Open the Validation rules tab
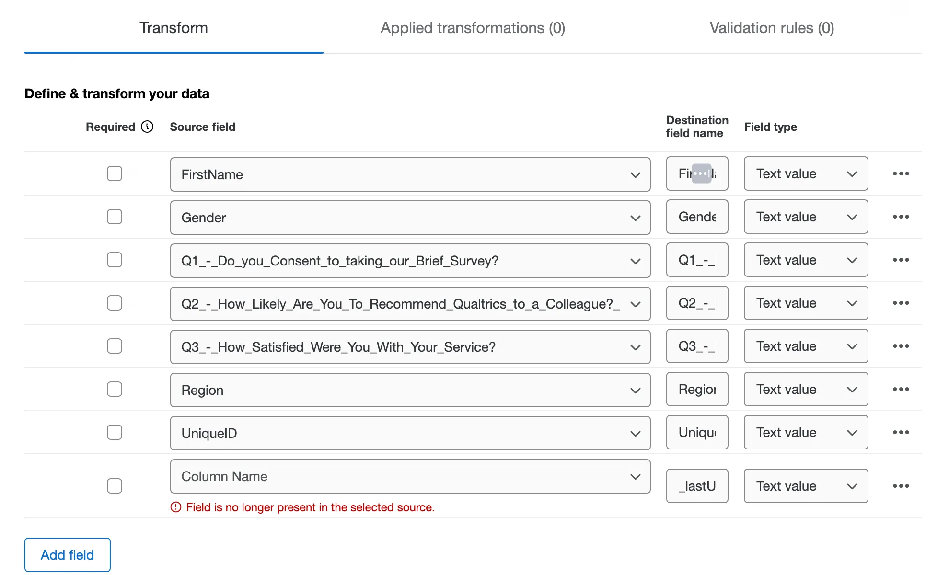949x575 pixels. 772,28
